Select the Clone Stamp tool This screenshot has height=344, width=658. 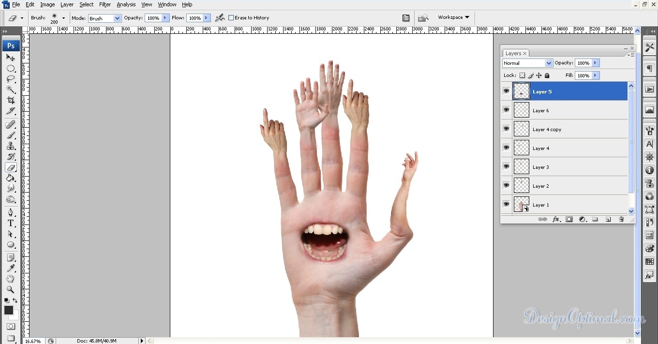(11, 146)
